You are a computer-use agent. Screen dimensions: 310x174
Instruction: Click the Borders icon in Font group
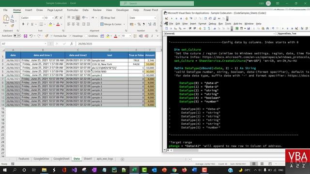click(41, 24)
